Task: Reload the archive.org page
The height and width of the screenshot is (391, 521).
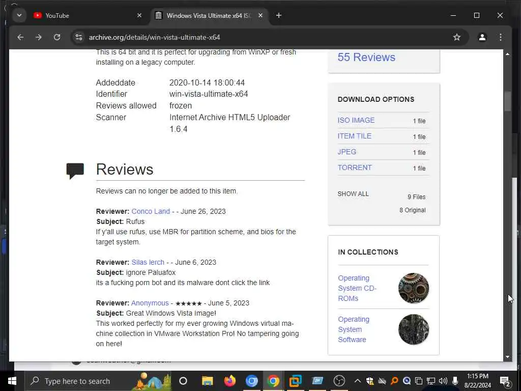Action: coord(57,37)
